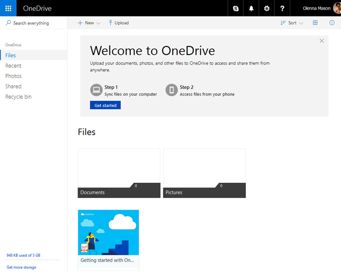Expand the New dropdown menu

click(x=89, y=23)
